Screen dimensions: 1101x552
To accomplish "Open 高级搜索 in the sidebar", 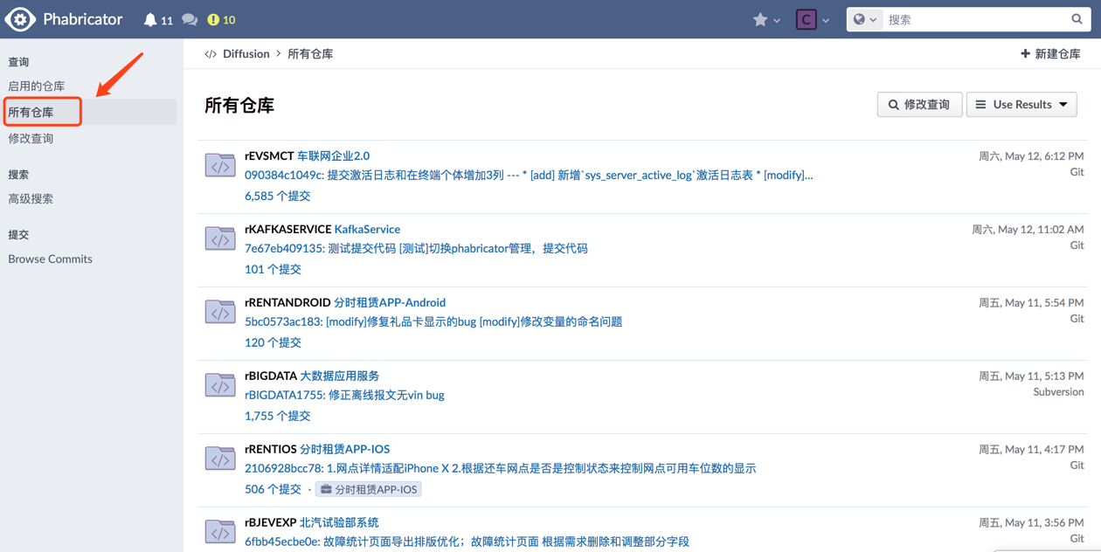I will (x=90, y=198).
